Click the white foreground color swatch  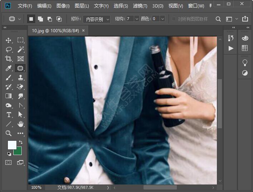[x=12, y=145]
